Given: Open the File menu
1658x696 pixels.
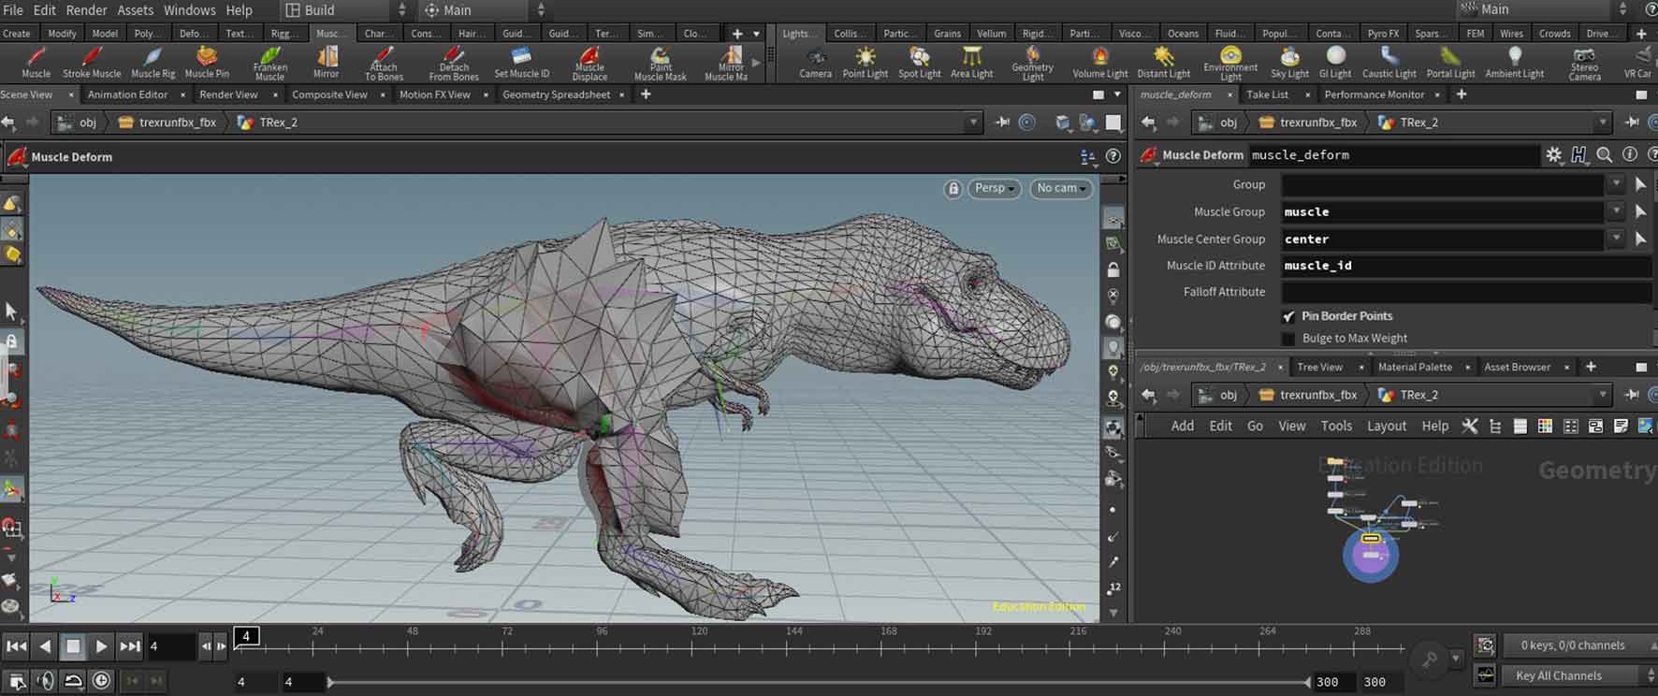Looking at the screenshot, I should tap(13, 10).
